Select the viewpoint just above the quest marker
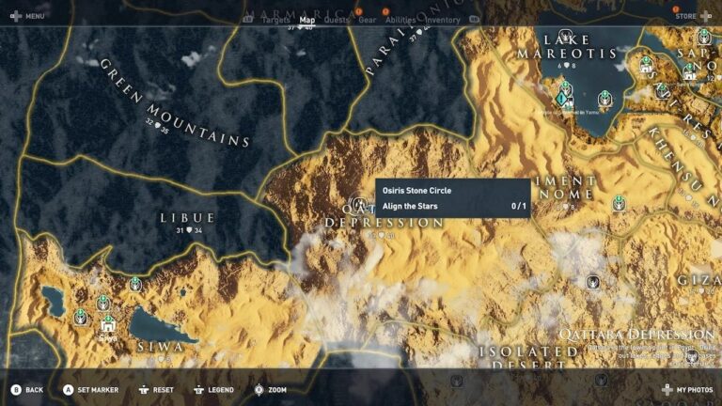 pos(566,88)
